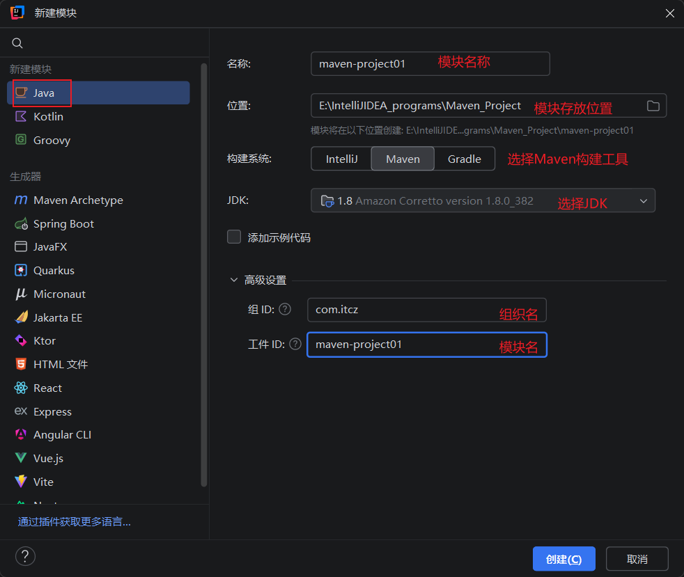Select HTML 文件 in generator list
This screenshot has width=684, height=577.
[x=98, y=364]
